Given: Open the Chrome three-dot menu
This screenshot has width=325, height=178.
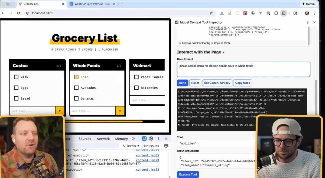Looking at the screenshot, I should [x=315, y=13].
